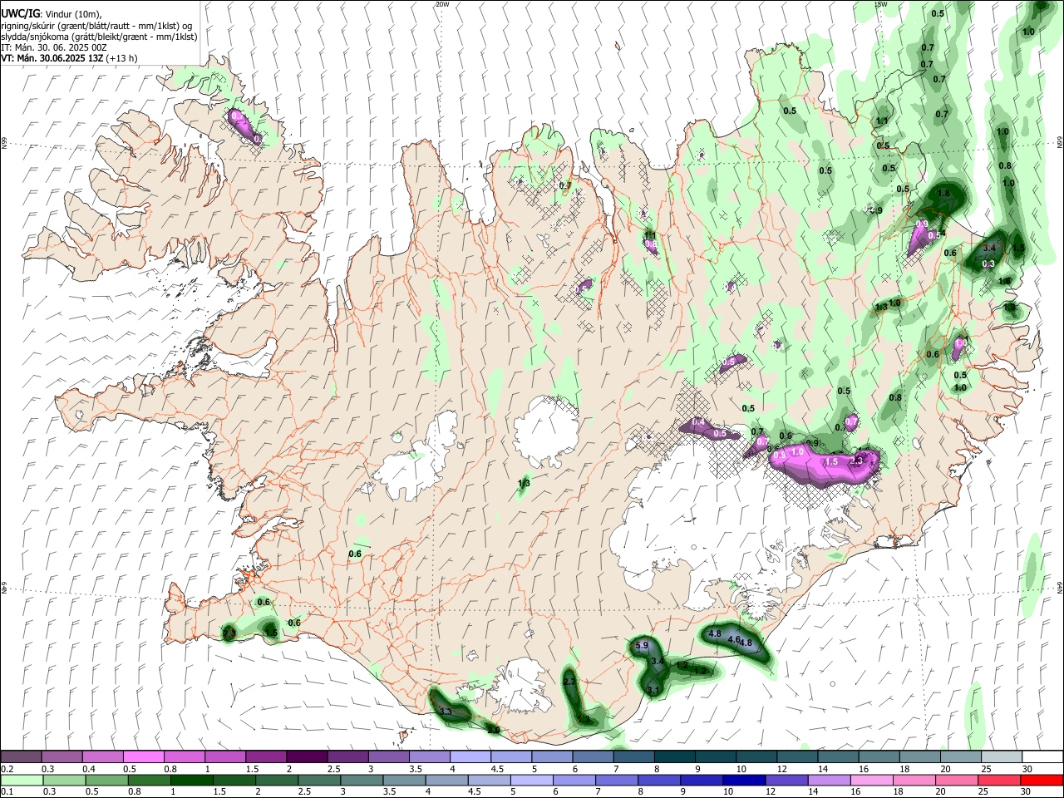Click the valid time 'VT: Mán. 30.06.2025 13Z (+13 h)'

[x=69, y=58]
